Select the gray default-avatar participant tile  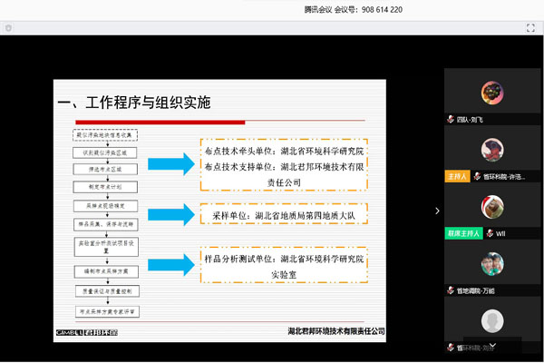[492, 322]
